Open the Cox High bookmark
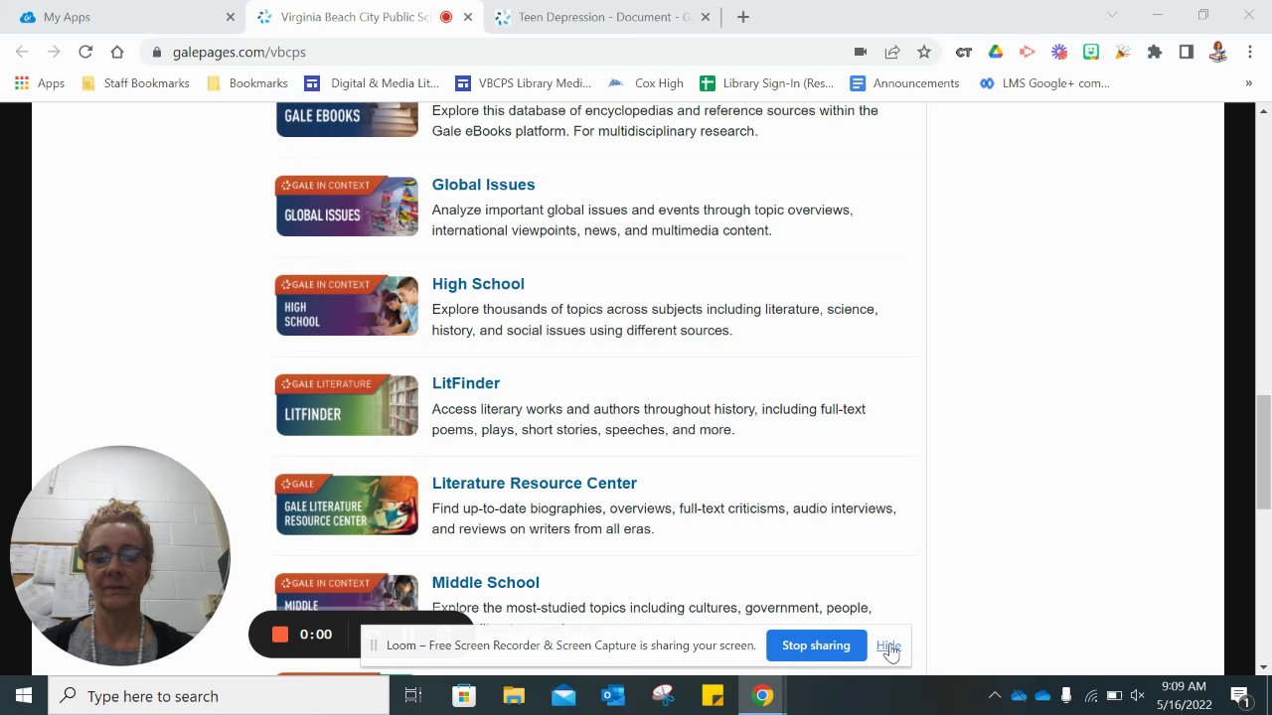 [x=646, y=83]
